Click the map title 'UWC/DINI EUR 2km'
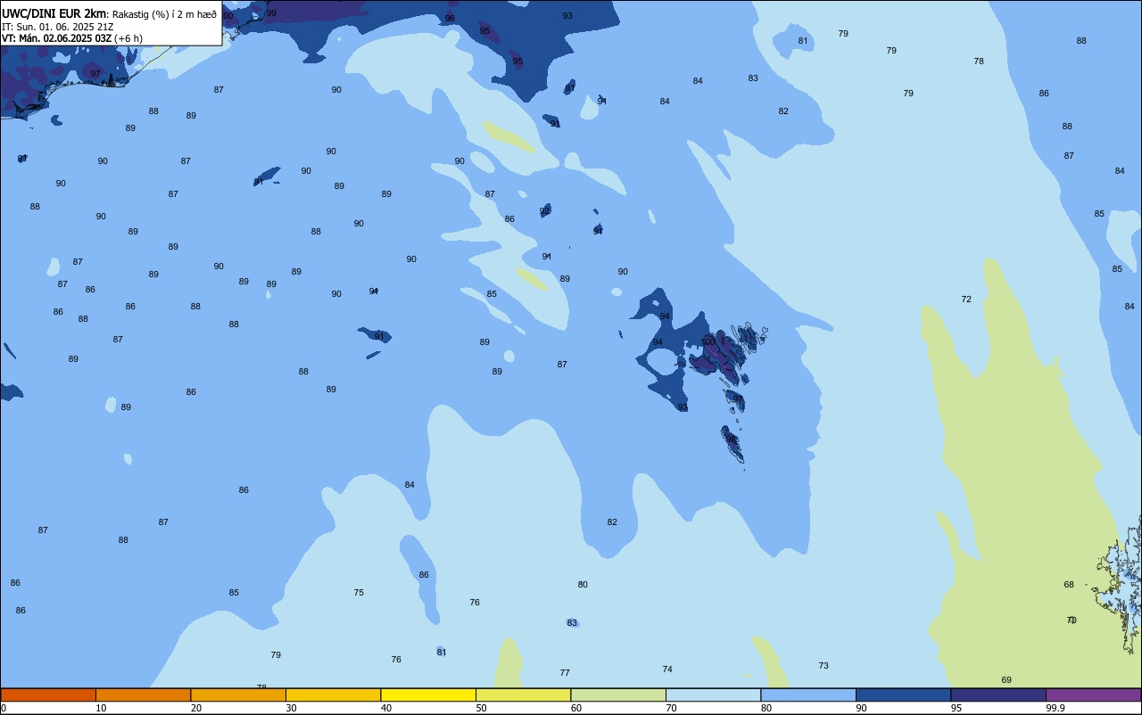The height and width of the screenshot is (715, 1142). pos(54,13)
